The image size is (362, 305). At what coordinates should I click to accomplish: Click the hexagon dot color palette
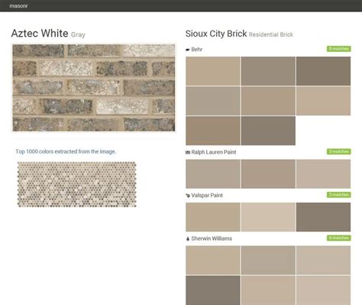pos(77,184)
